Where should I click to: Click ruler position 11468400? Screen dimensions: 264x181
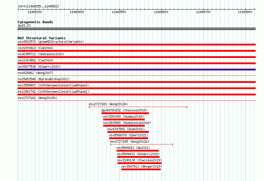[x=77, y=12]
